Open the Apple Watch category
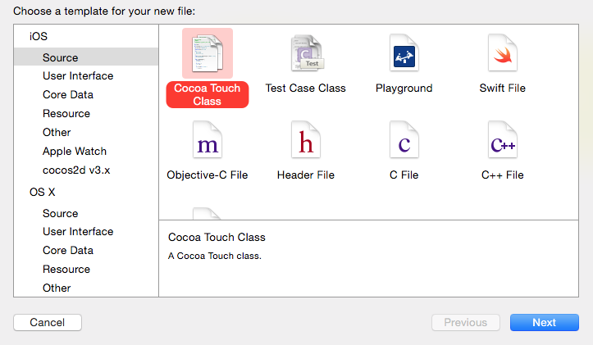This screenshot has height=345, width=593. (x=75, y=152)
